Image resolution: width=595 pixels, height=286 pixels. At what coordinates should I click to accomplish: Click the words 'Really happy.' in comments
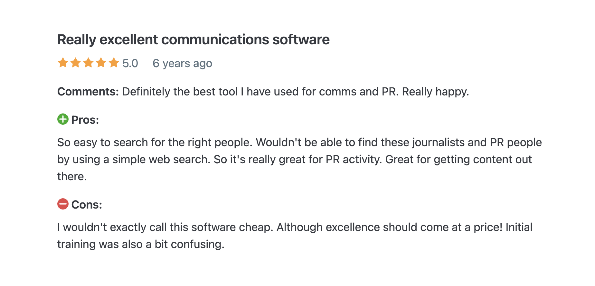coord(435,92)
